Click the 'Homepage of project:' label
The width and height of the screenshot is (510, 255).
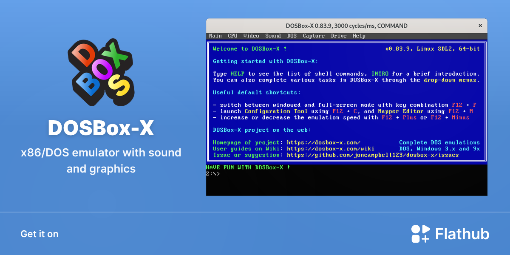coord(248,143)
